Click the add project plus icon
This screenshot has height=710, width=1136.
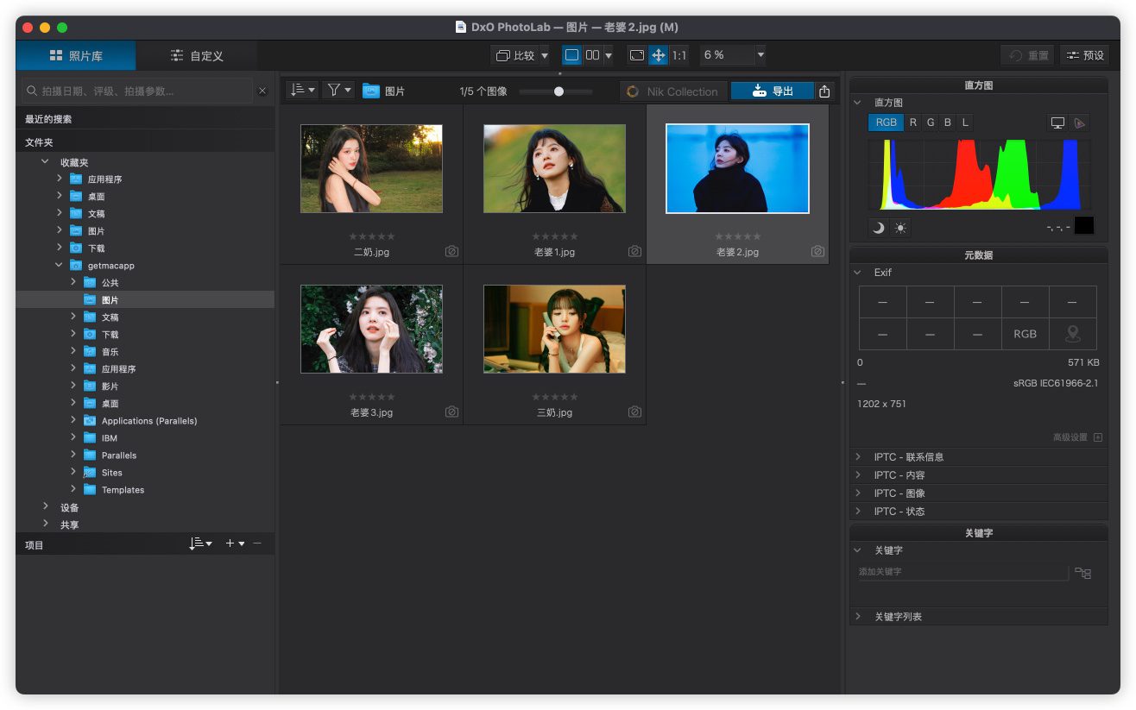coord(230,543)
